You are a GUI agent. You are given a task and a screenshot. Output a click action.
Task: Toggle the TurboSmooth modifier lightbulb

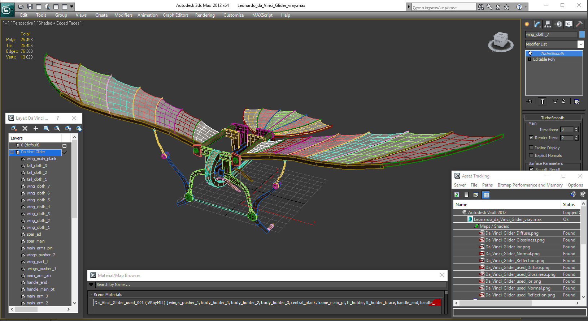[530, 54]
